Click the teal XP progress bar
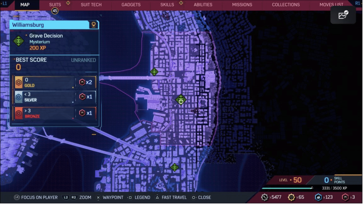This screenshot has width=363, height=204. pos(287,188)
